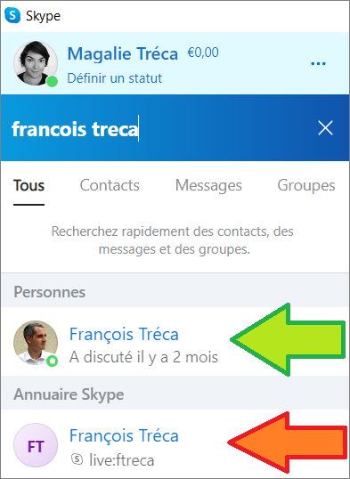Image resolution: width=350 pixels, height=479 pixels.
Task: Click François Tréca's presence status ring
Action: [53, 361]
